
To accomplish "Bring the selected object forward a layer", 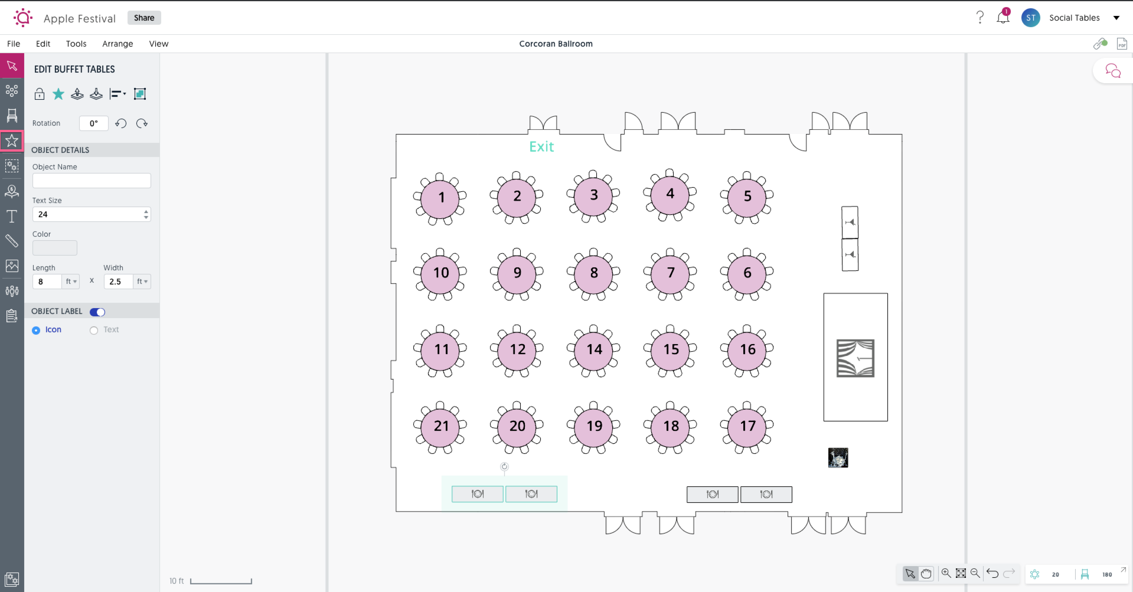I will [x=77, y=94].
